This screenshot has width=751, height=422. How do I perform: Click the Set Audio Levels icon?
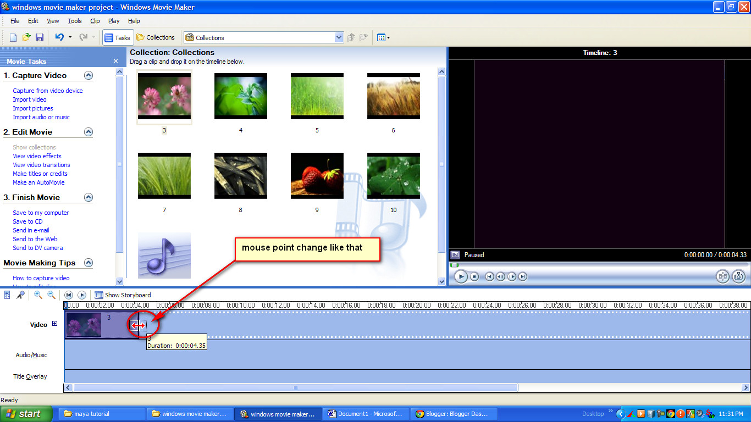pos(7,295)
